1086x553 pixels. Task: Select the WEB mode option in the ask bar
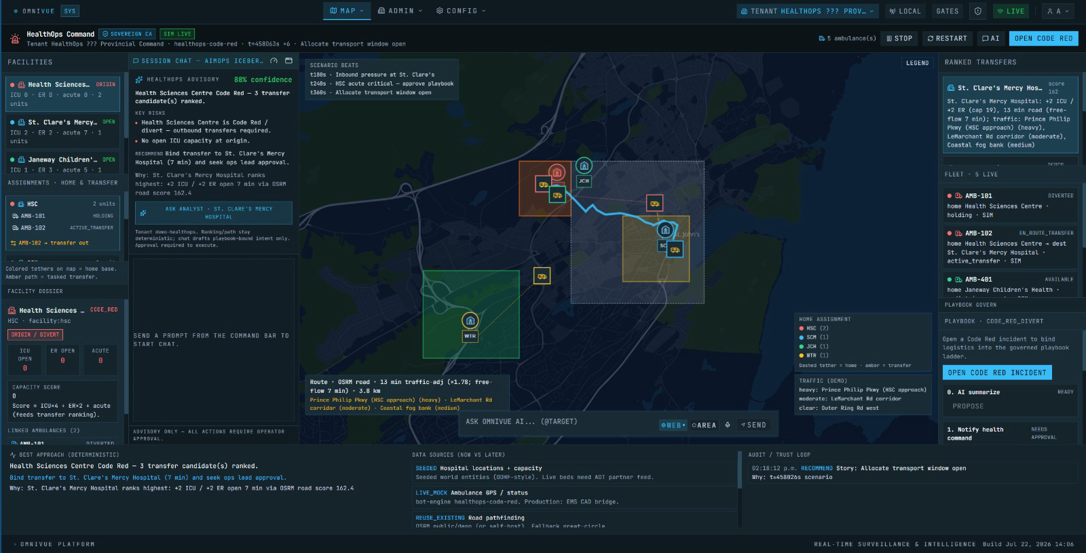tap(673, 425)
